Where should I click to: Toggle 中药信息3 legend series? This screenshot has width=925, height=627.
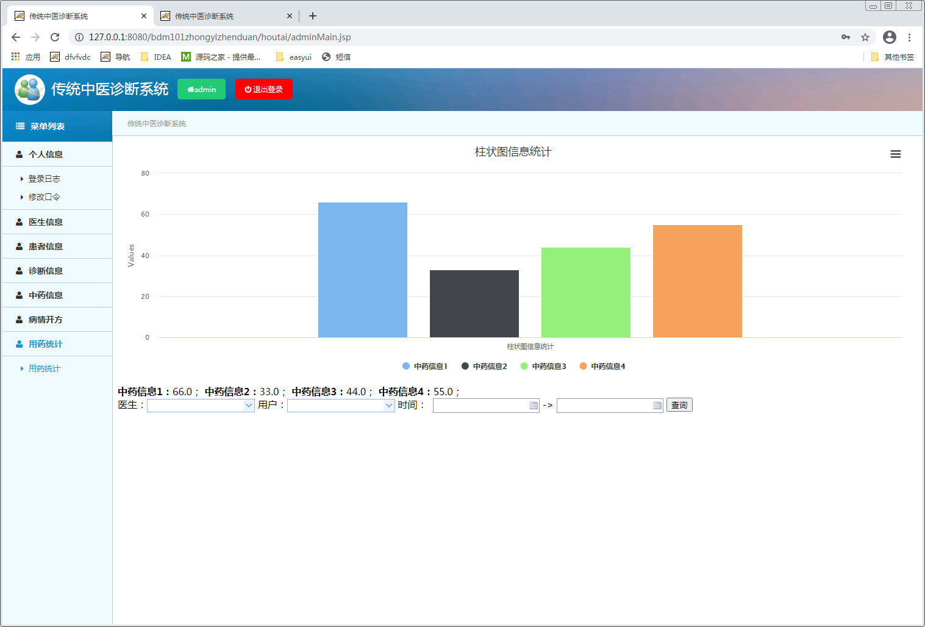543,366
